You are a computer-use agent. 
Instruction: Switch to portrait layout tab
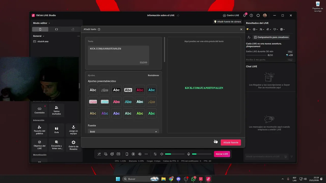(40, 29)
